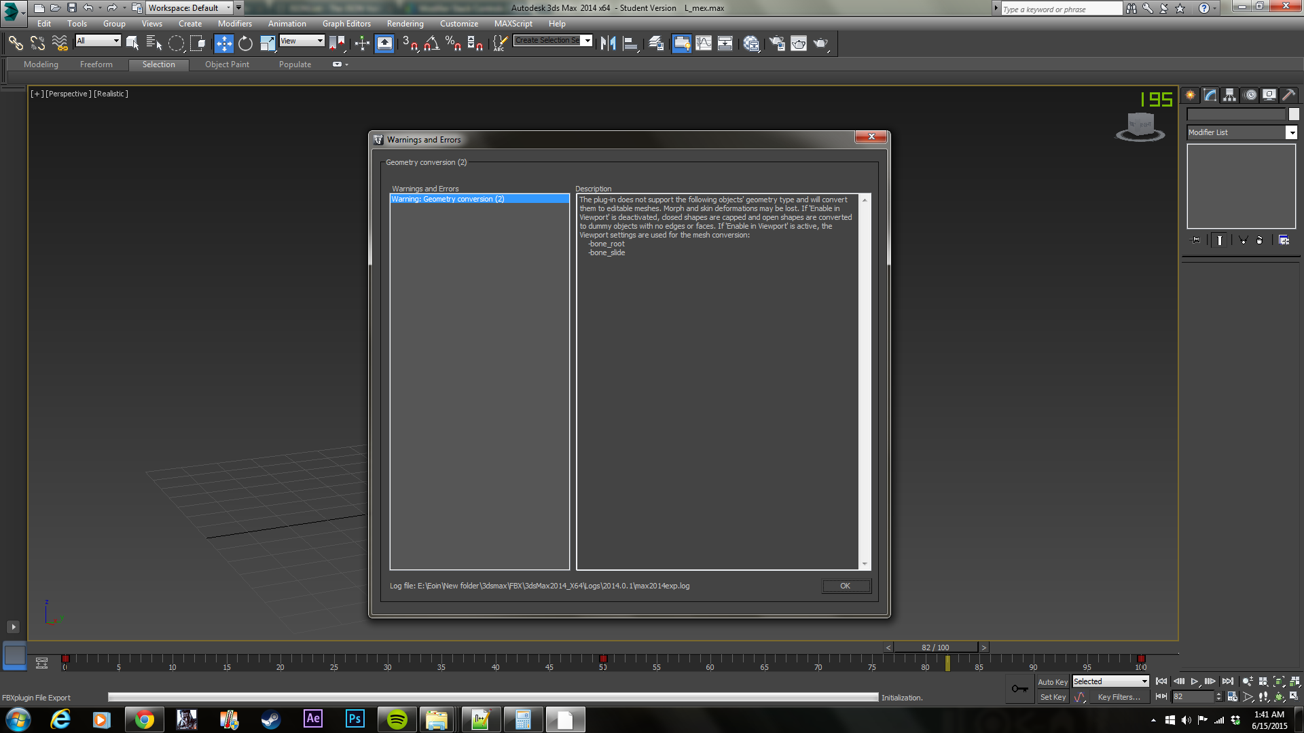Toggle Percent Snap button

tap(454, 43)
